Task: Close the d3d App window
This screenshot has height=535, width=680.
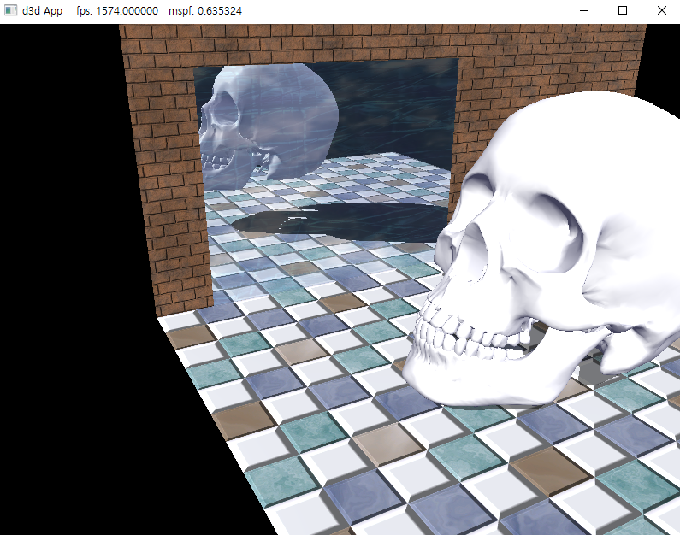Action: (661, 10)
